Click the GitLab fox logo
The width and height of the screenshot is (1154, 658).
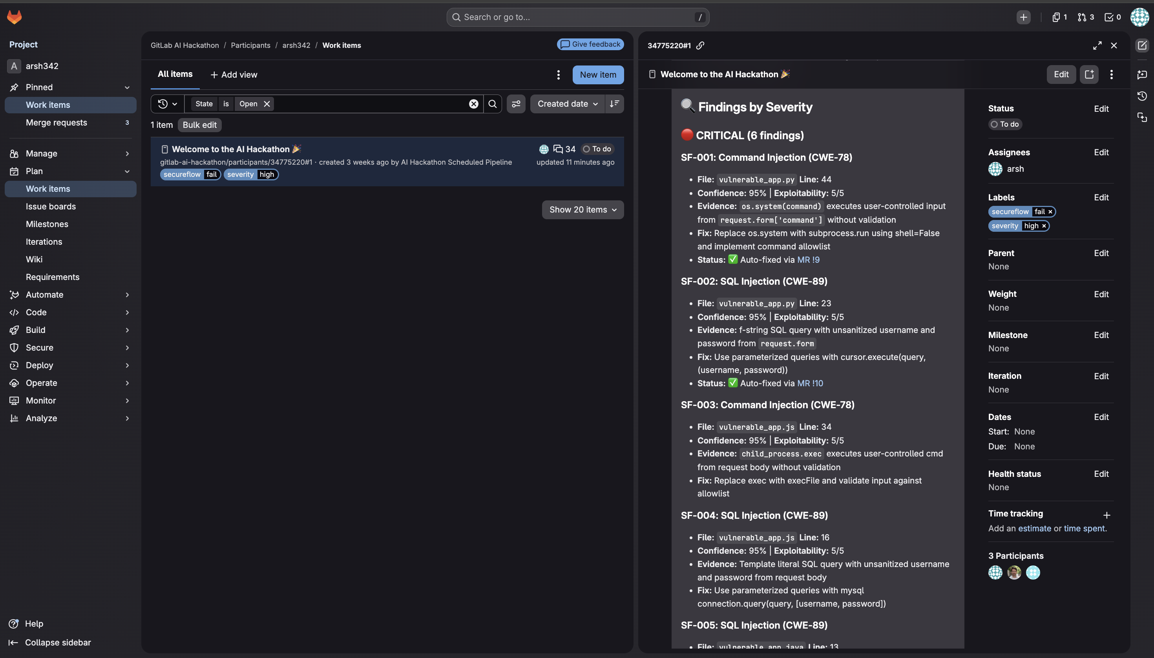(15, 17)
